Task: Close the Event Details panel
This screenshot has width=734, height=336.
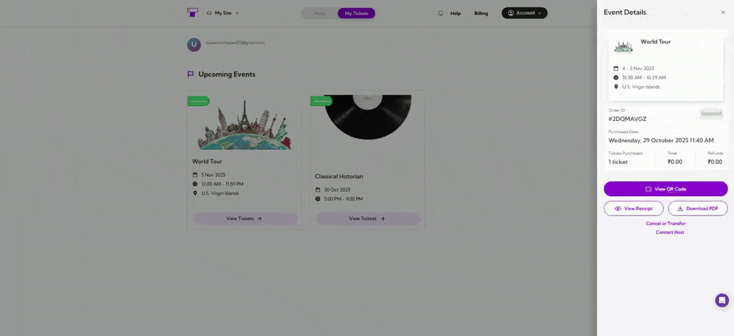Action: [723, 12]
